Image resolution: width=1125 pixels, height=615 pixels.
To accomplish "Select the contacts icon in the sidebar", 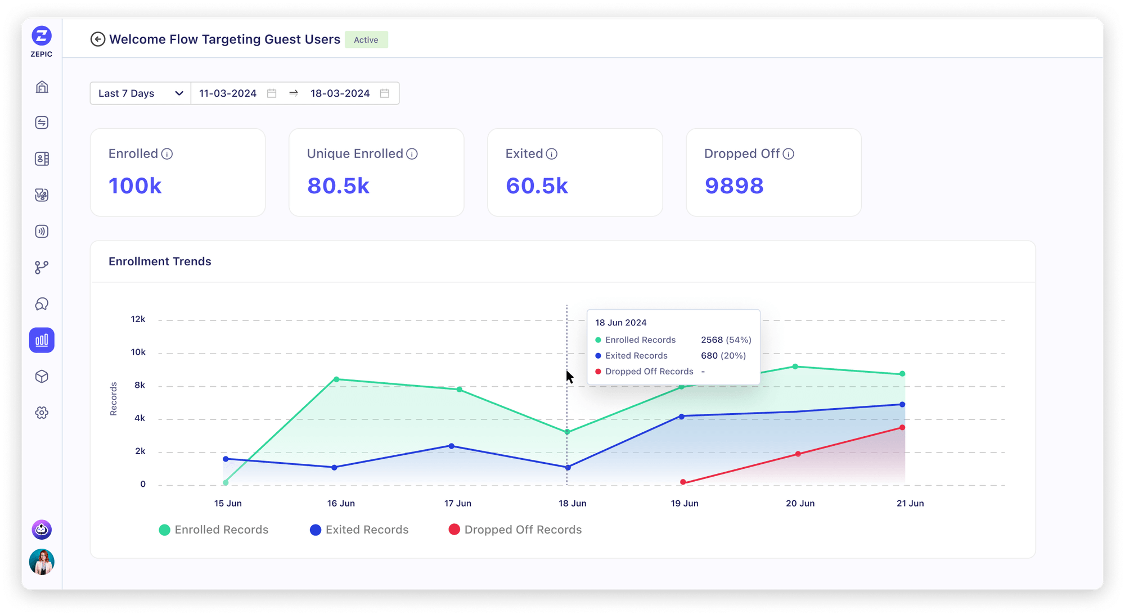I will [x=41, y=159].
